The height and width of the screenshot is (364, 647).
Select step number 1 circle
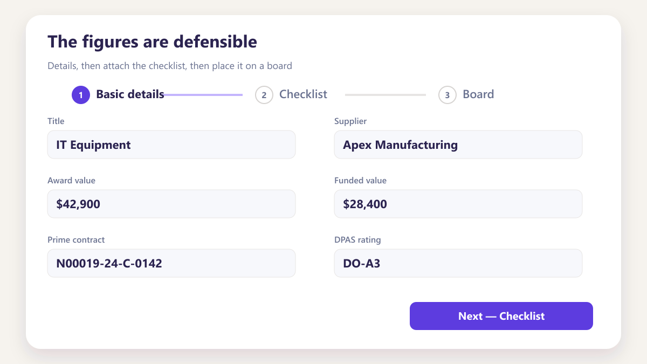81,95
